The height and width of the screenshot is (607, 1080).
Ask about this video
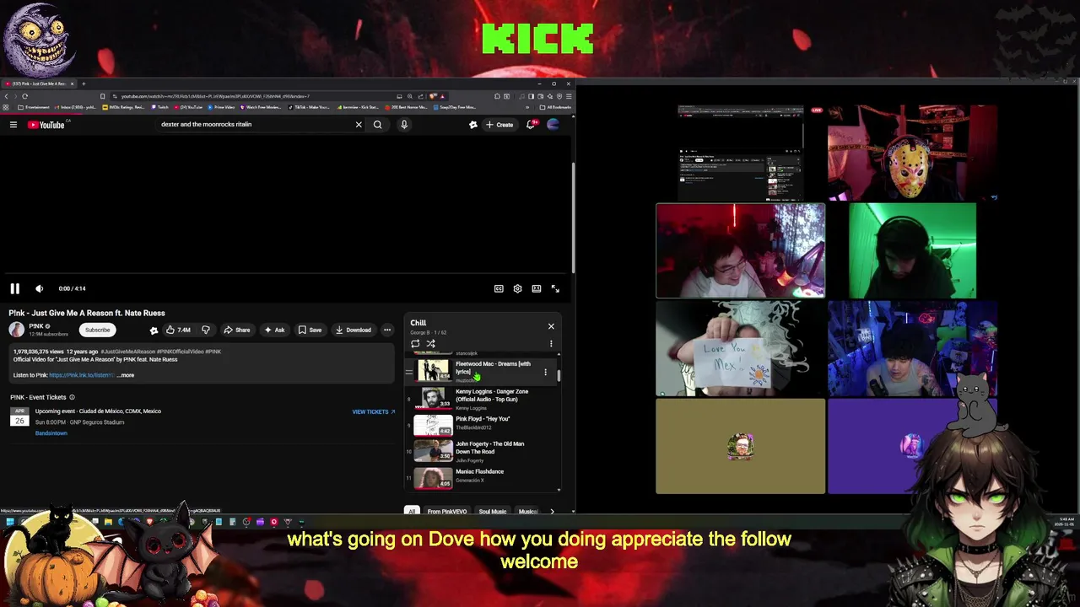pyautogui.click(x=273, y=330)
